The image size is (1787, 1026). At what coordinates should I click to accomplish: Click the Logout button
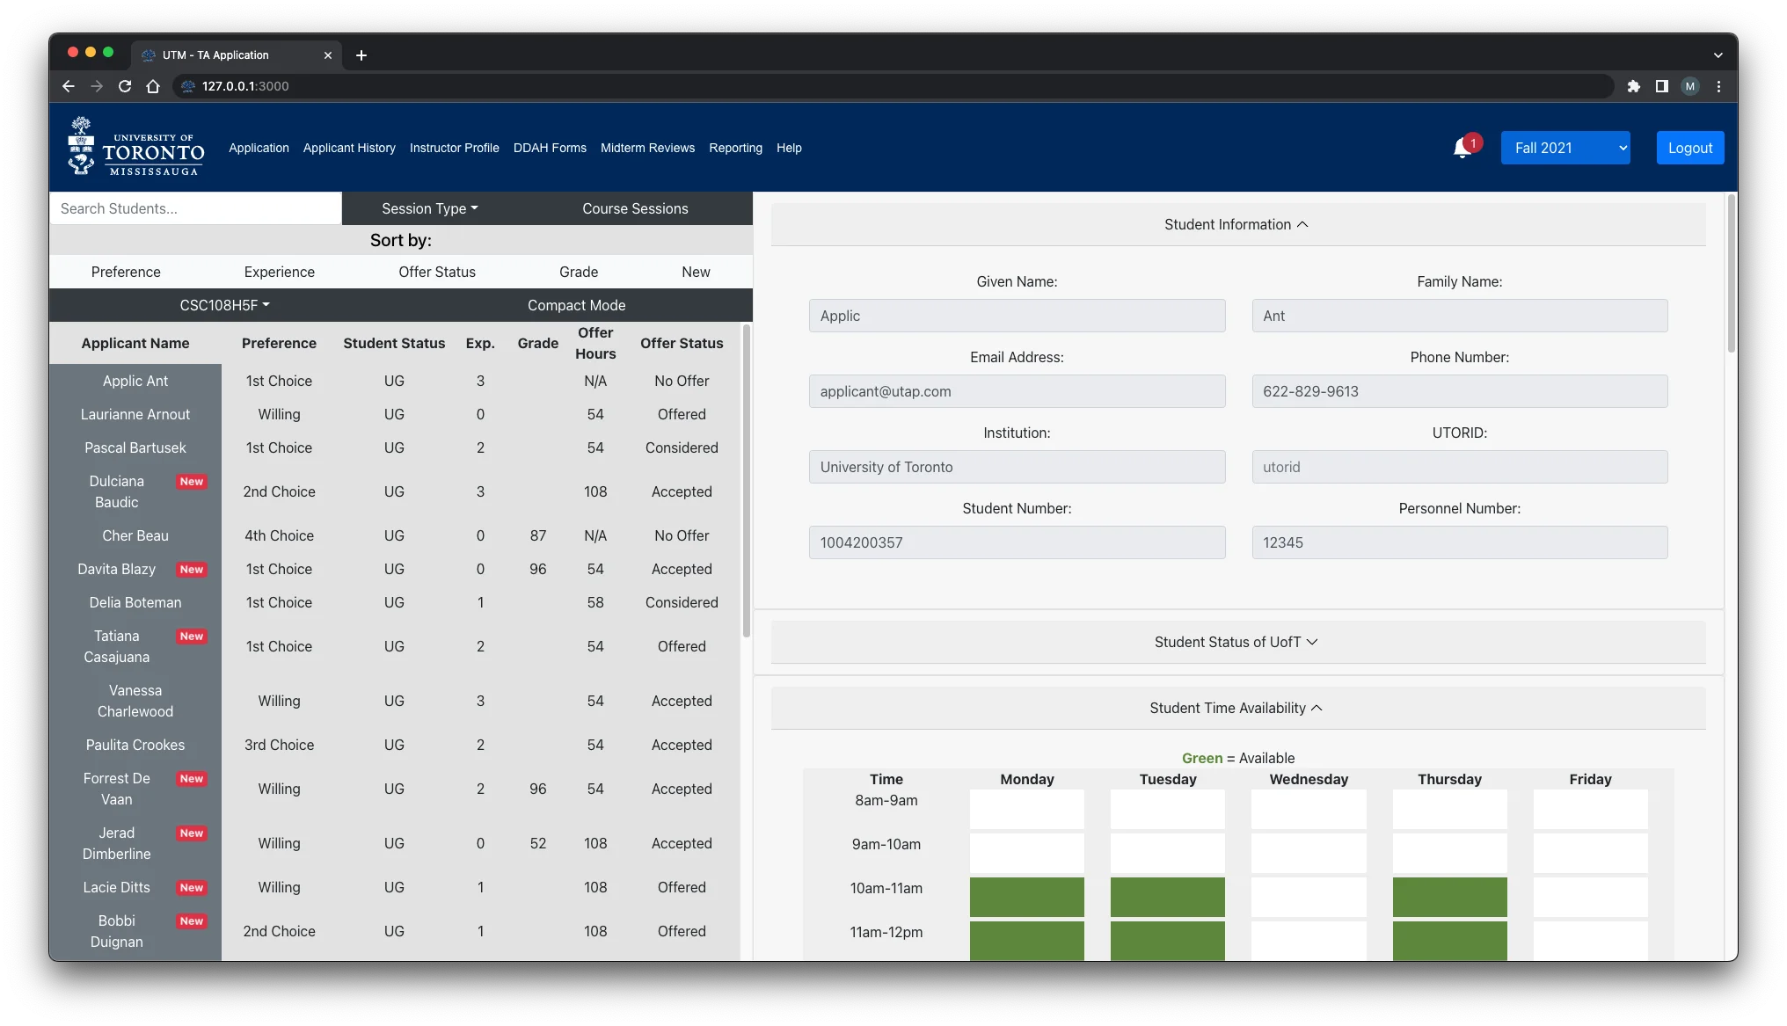[x=1689, y=148]
